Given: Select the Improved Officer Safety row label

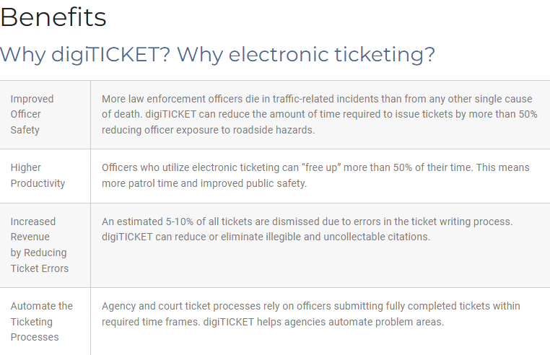Looking at the screenshot, I should (32, 114).
